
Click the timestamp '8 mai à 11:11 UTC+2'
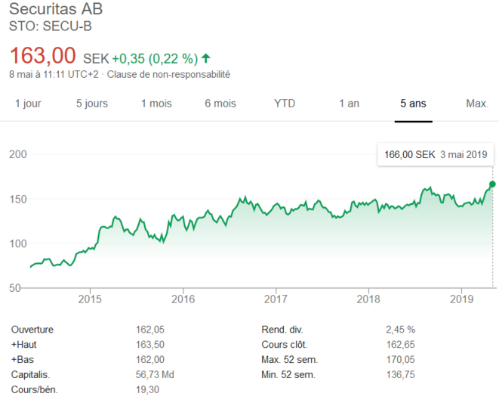coord(54,75)
